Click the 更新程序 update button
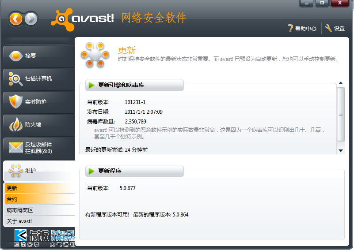 pyautogui.click(x=134, y=171)
